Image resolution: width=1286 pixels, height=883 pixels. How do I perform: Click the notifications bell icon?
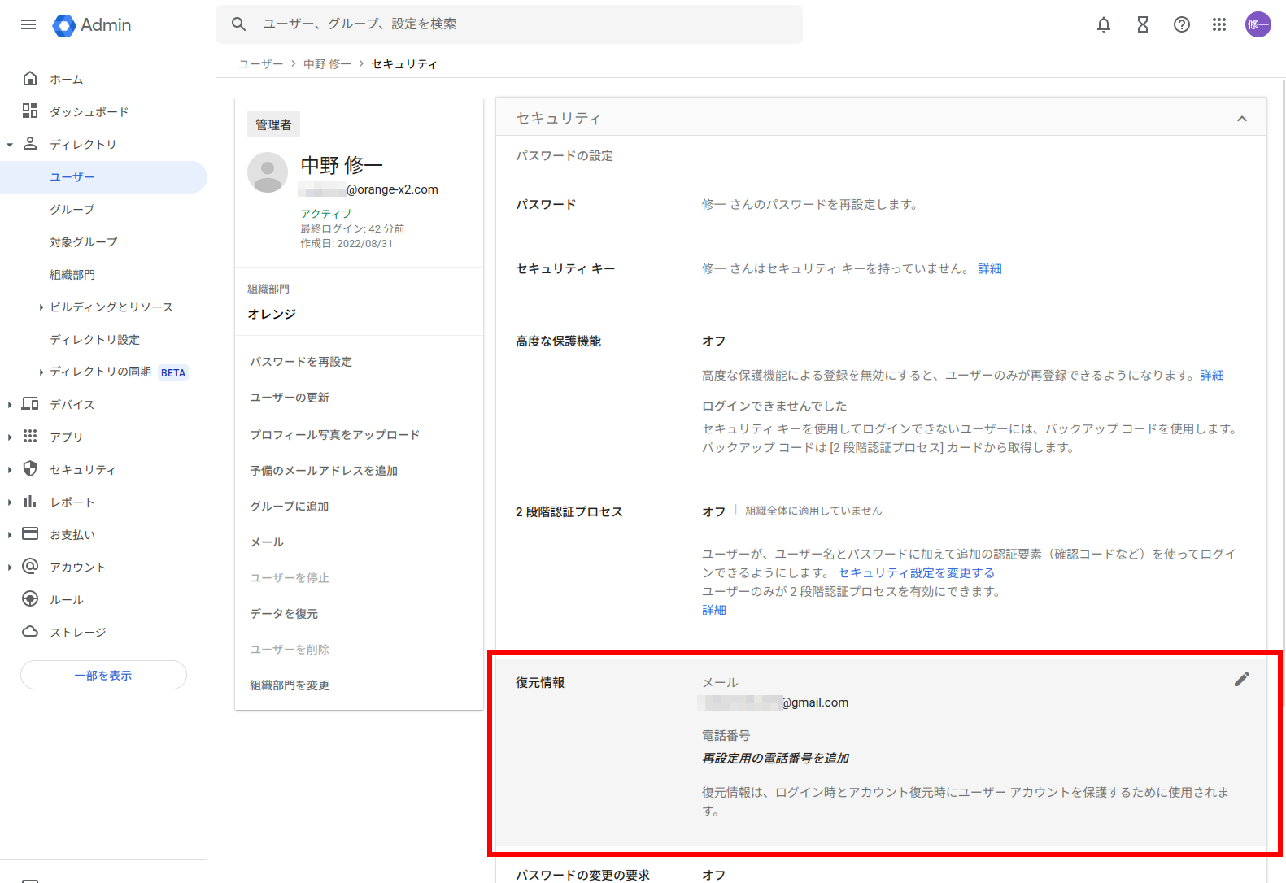tap(1103, 24)
